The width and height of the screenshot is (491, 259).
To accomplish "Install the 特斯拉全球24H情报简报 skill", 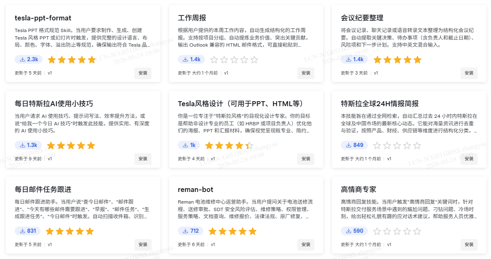I will (469, 159).
